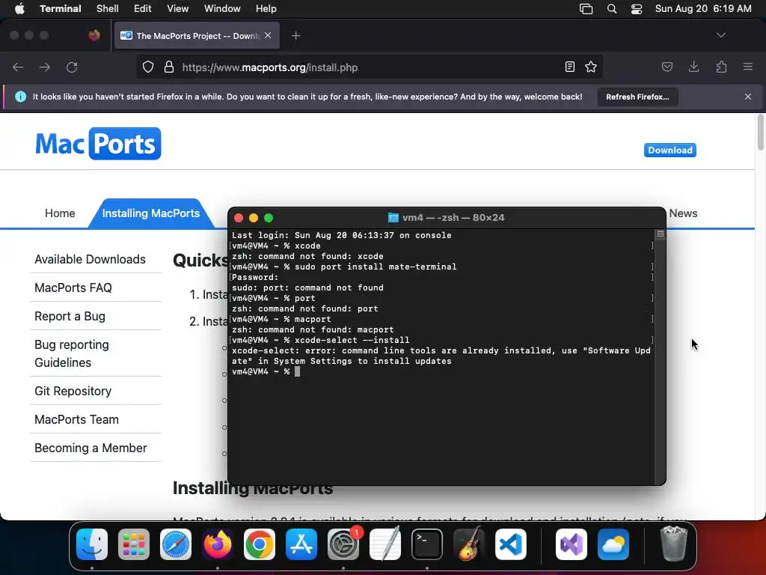This screenshot has height=575, width=766.
Task: Open Finder from the Dock
Action: [92, 544]
